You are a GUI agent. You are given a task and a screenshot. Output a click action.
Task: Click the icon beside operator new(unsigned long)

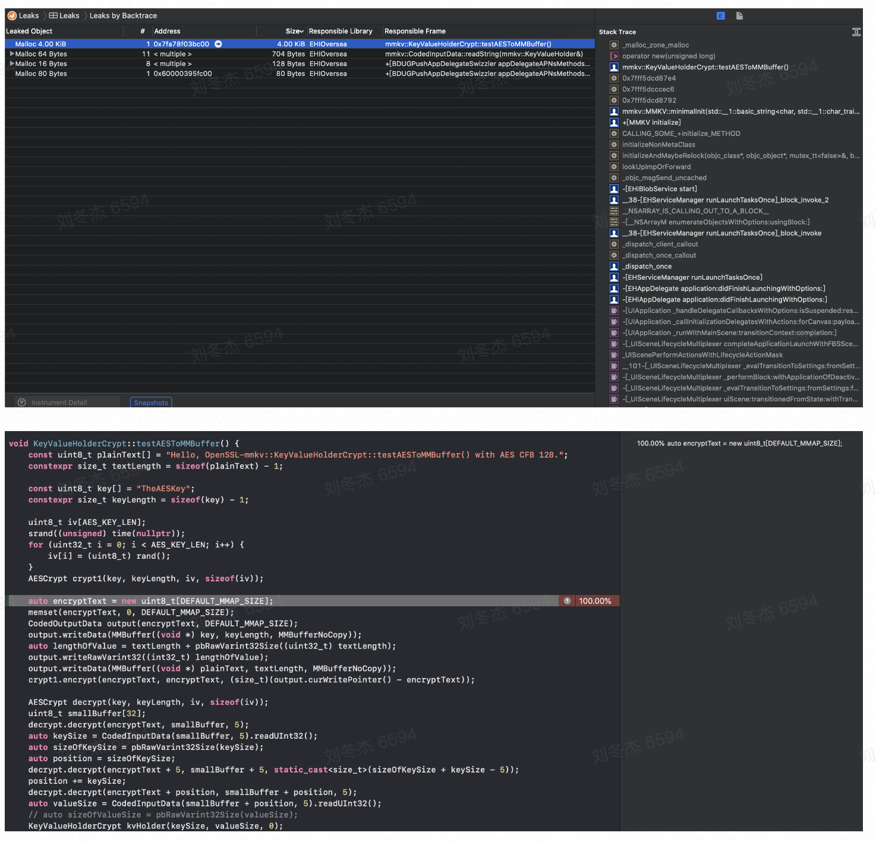(614, 56)
